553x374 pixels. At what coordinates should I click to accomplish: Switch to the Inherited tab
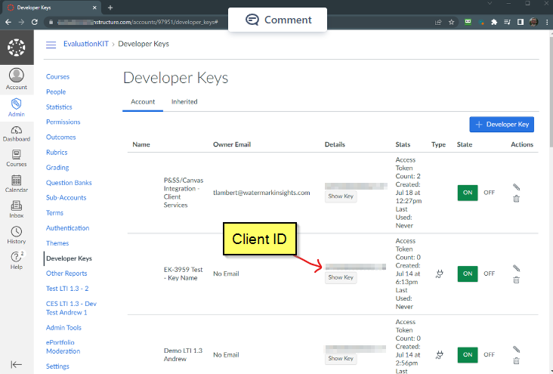[x=184, y=101]
